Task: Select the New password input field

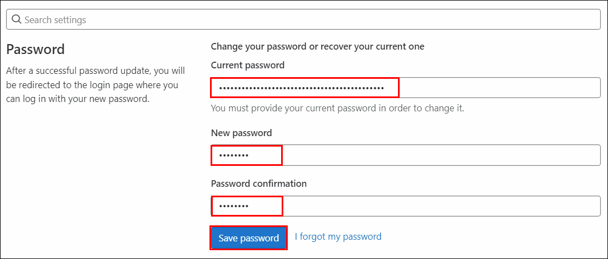Action: click(x=406, y=155)
